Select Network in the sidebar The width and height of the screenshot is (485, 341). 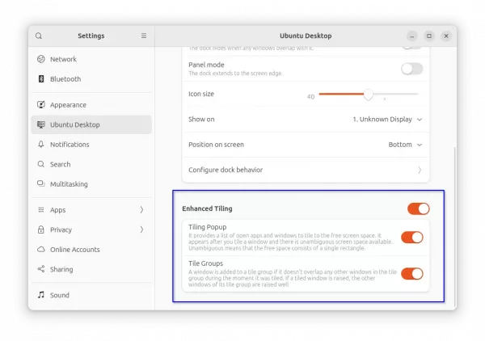tap(91, 59)
